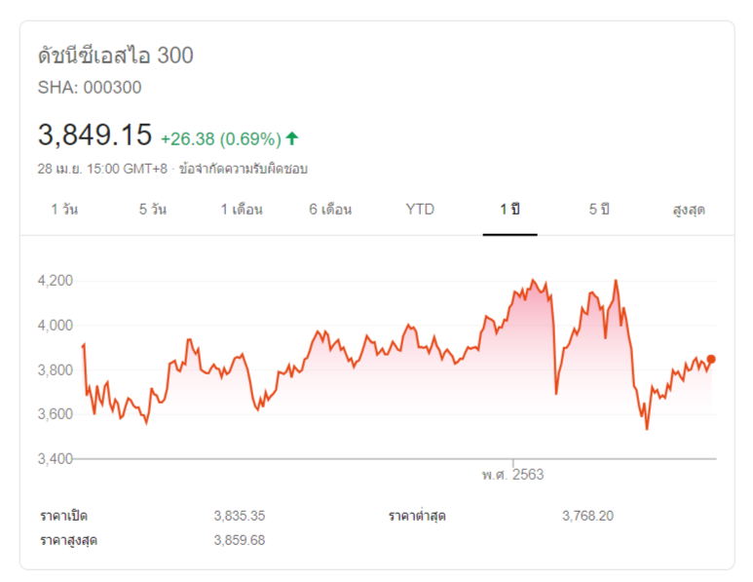Click the active 1 ปี tab
This screenshot has height=582, width=753.
pos(509,210)
